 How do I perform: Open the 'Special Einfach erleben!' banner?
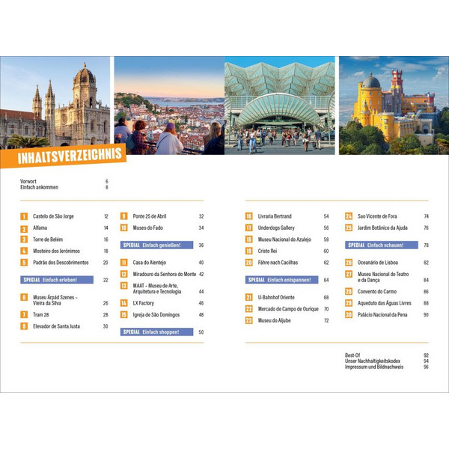[57, 280]
